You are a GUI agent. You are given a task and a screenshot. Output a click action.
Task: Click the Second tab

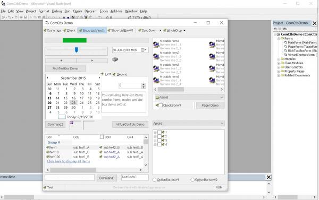click(x=120, y=74)
